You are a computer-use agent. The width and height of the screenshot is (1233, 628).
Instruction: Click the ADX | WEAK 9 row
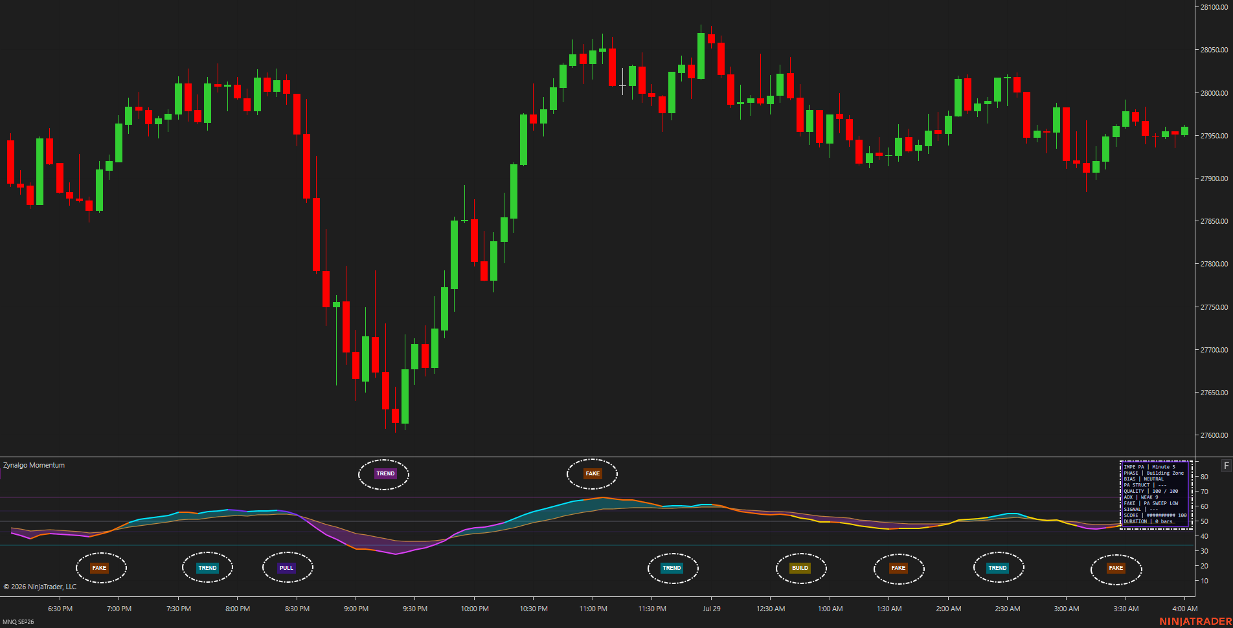pyautogui.click(x=1141, y=497)
